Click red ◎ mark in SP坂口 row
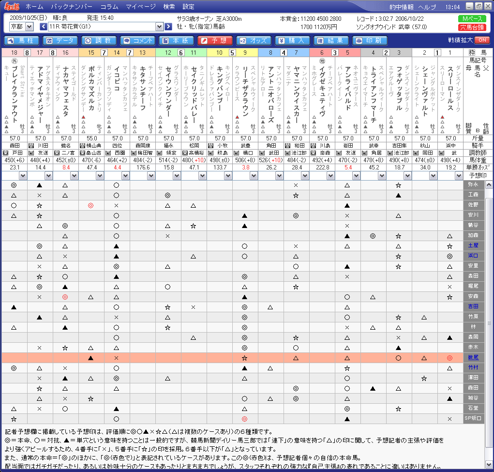The width and height of the screenshot is (494, 472). pyautogui.click(x=244, y=419)
